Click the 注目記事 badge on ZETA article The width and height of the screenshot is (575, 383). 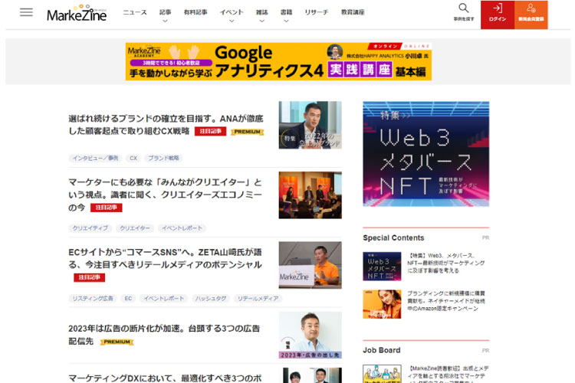pyautogui.click(x=89, y=277)
